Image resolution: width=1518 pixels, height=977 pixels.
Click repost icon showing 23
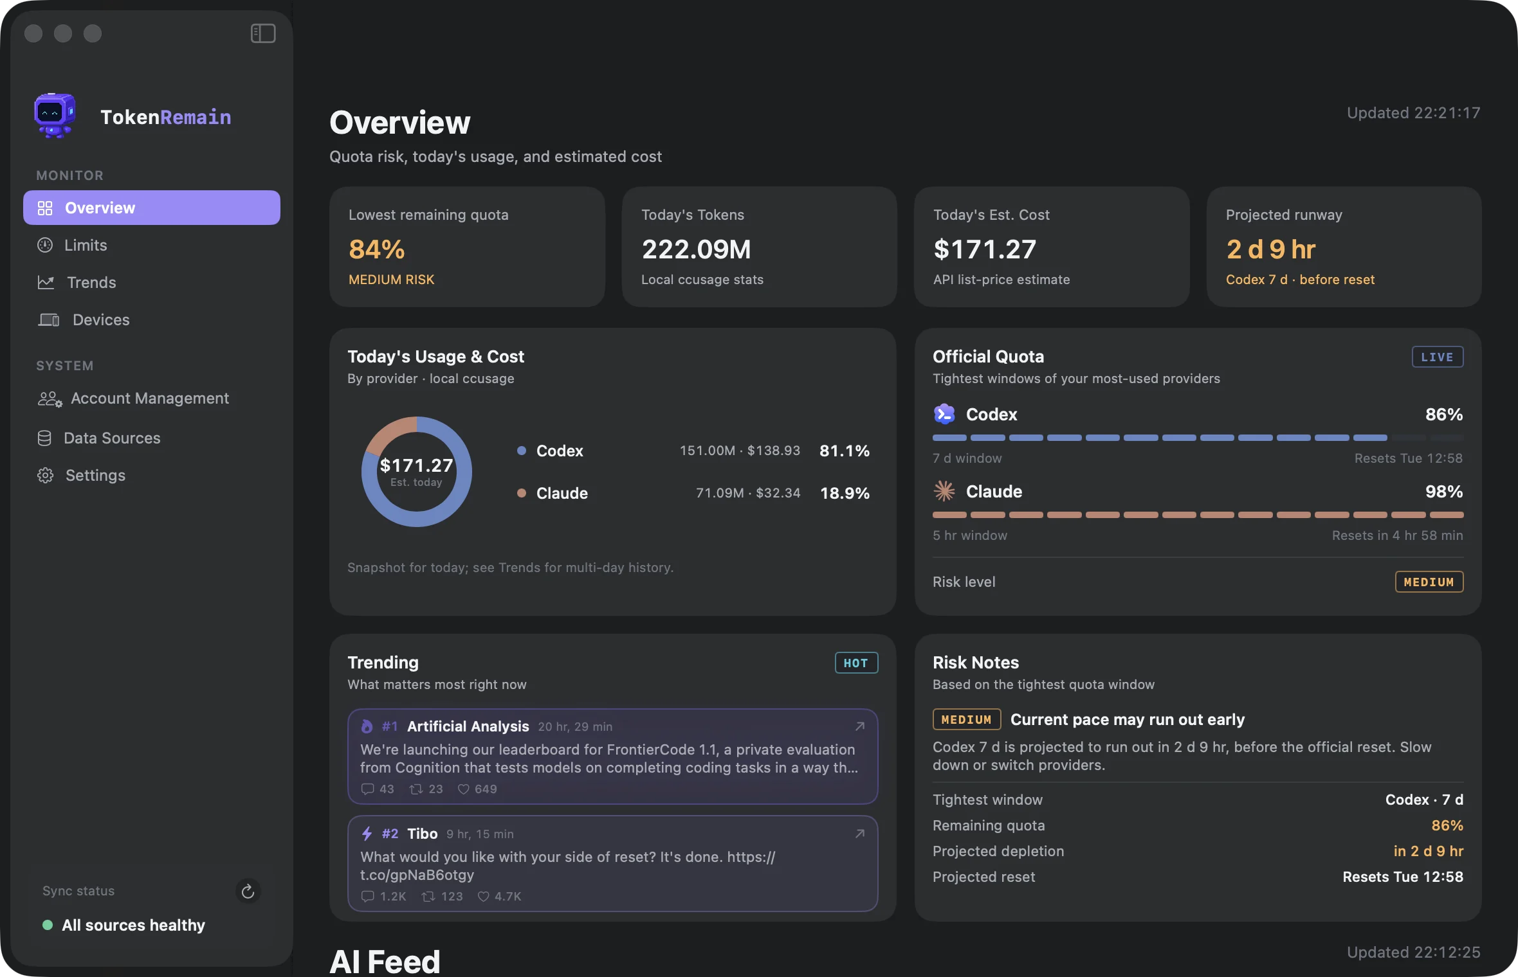click(x=416, y=789)
